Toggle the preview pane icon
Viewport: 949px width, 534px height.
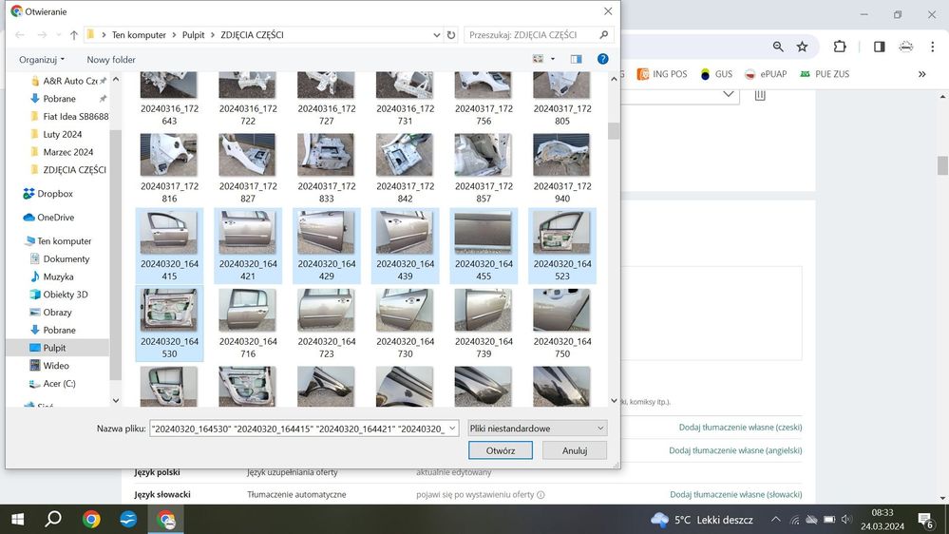(576, 59)
